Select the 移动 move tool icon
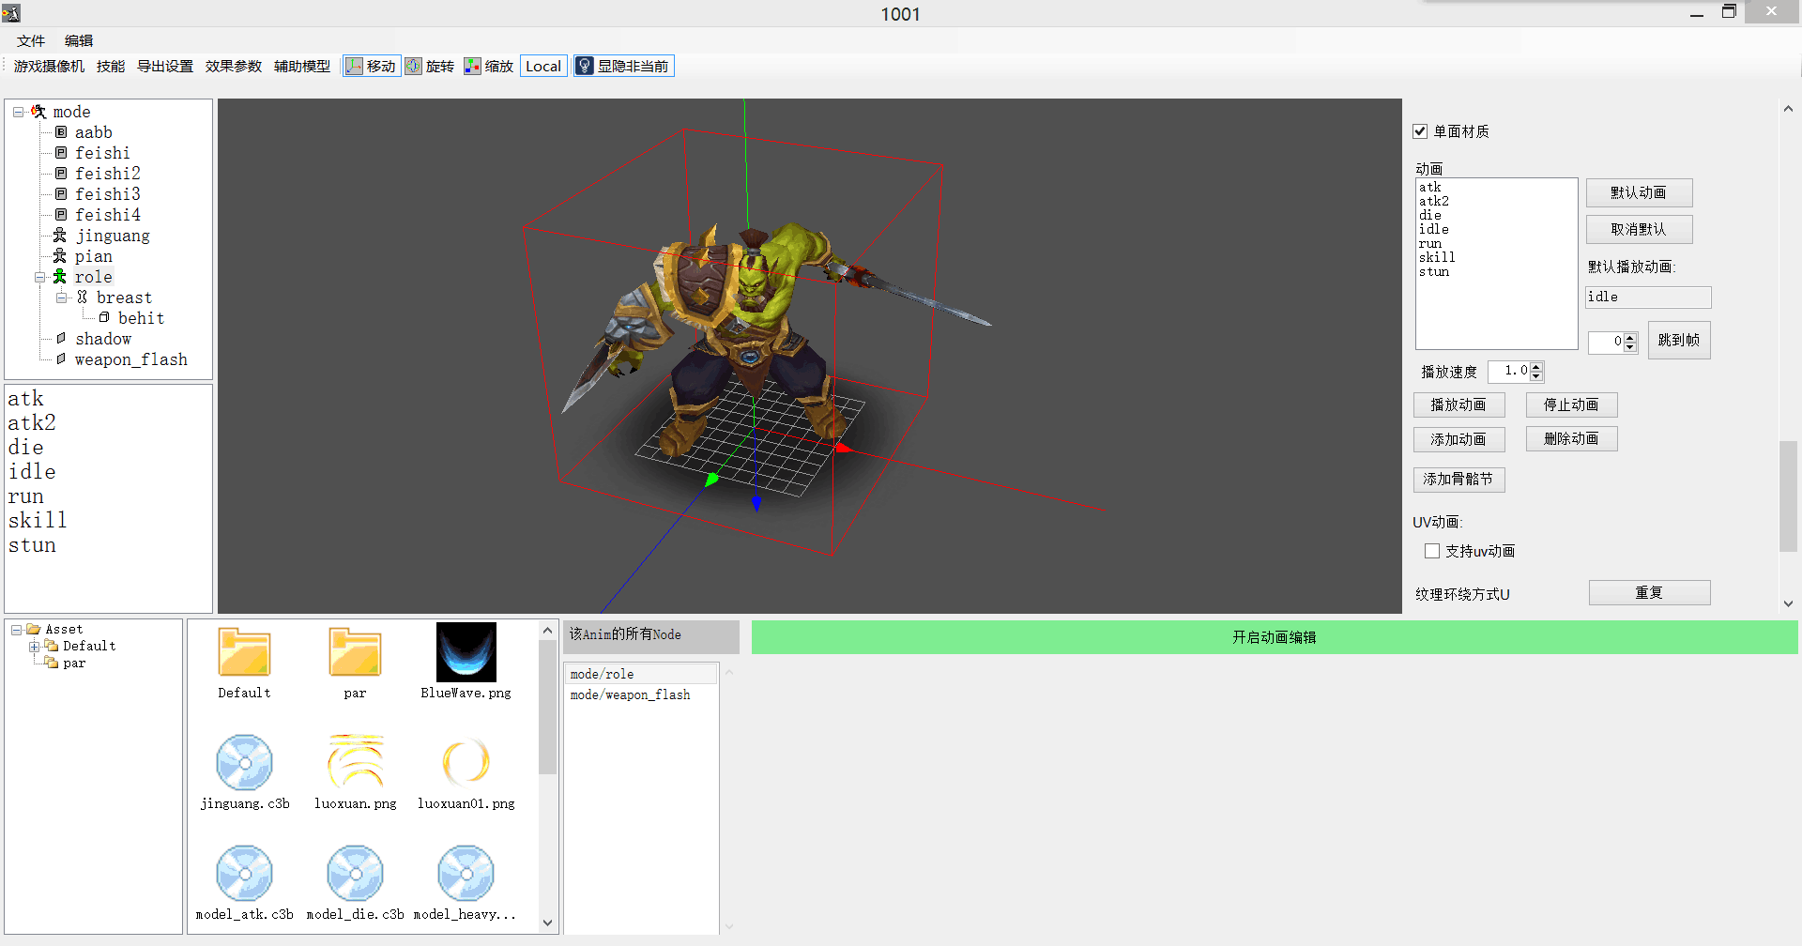 [x=354, y=66]
